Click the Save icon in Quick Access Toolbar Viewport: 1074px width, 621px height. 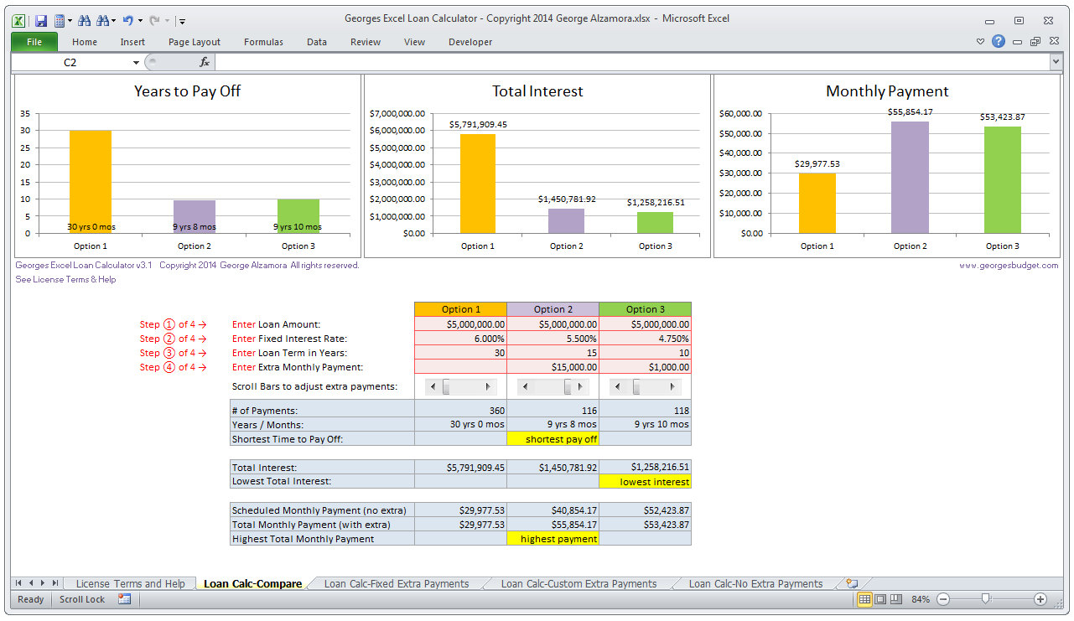(x=40, y=20)
